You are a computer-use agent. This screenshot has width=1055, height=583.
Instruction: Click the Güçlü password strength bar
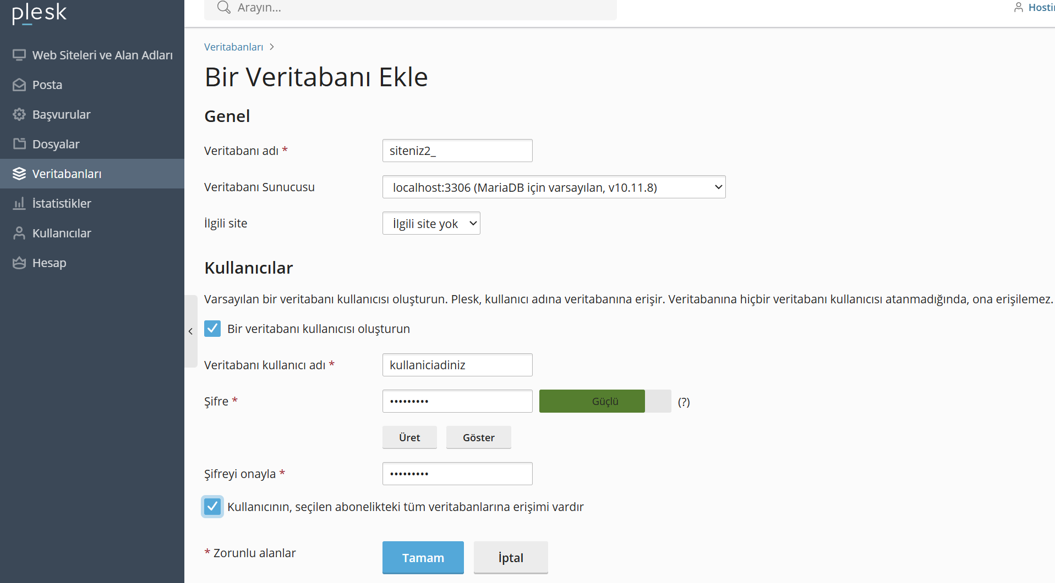(605, 401)
